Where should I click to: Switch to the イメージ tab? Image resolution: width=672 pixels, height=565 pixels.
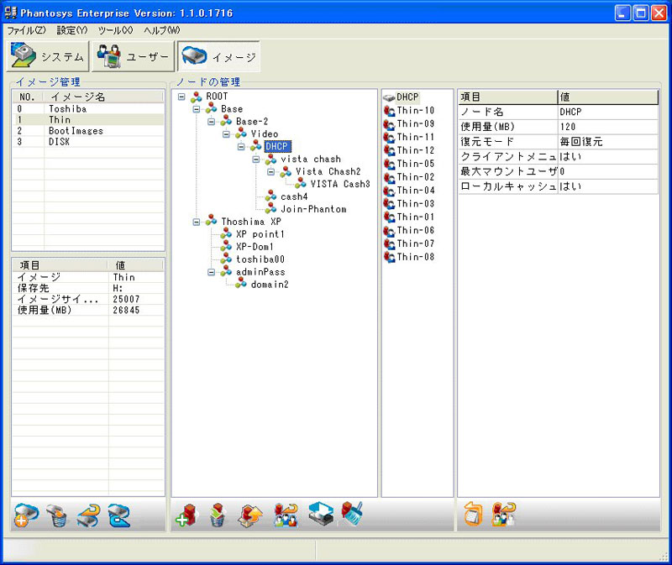218,56
